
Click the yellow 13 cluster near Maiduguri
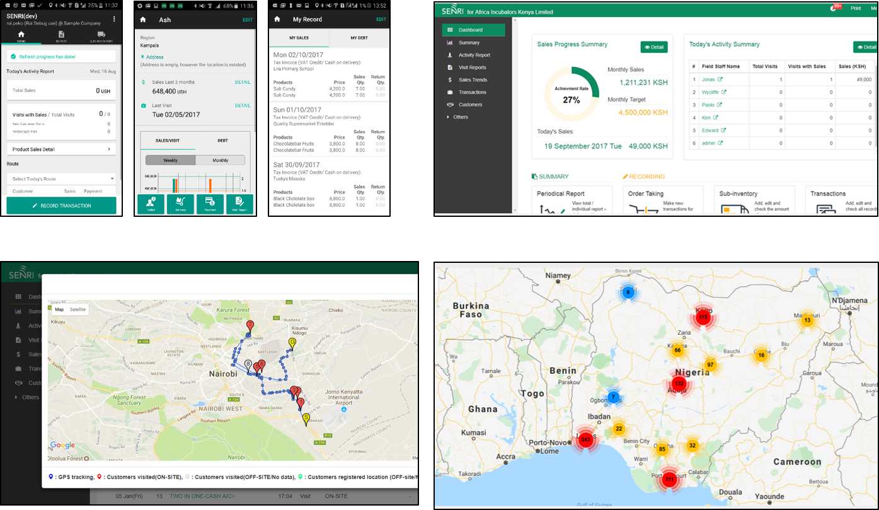[807, 320]
